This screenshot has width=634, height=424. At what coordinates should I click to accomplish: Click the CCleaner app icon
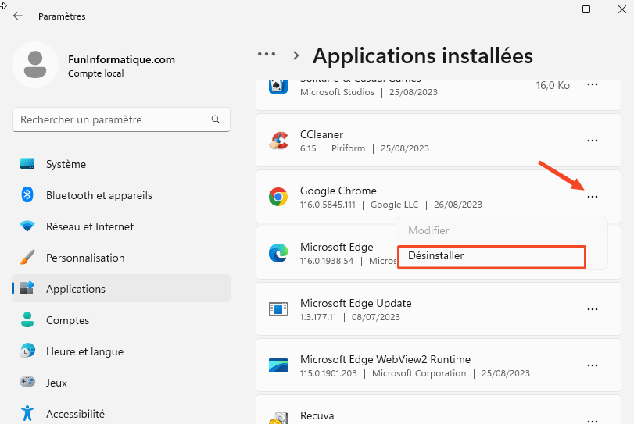coord(278,141)
